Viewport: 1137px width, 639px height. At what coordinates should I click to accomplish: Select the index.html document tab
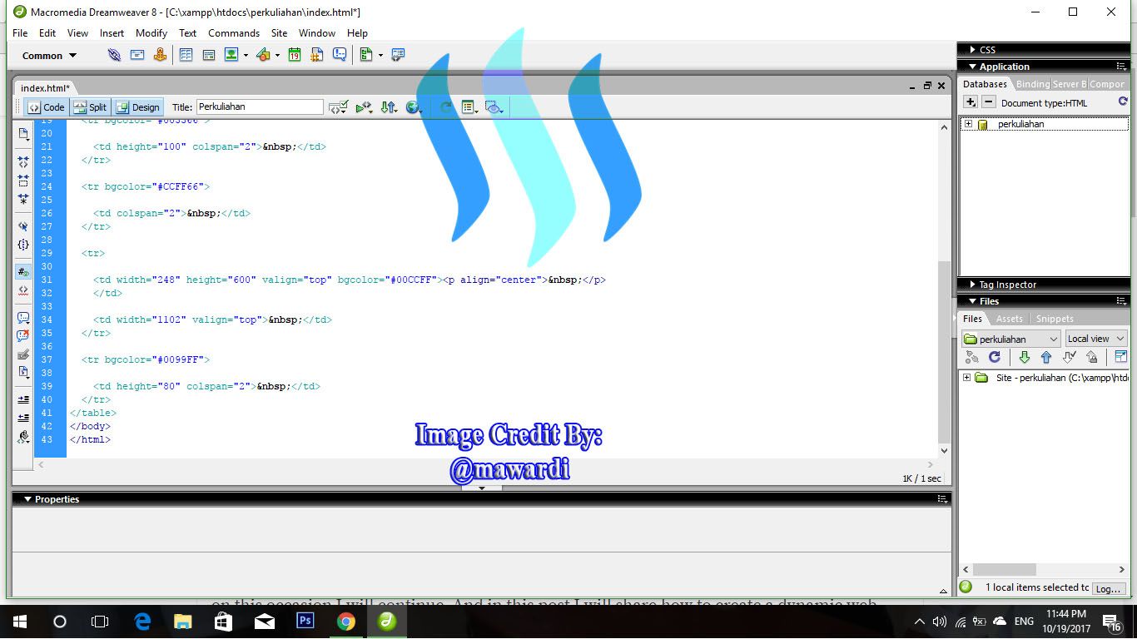45,87
